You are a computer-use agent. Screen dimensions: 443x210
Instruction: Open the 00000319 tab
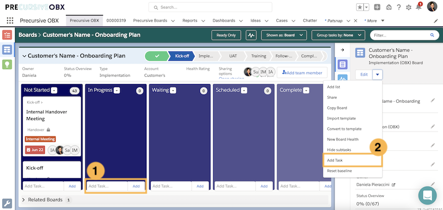(x=116, y=20)
